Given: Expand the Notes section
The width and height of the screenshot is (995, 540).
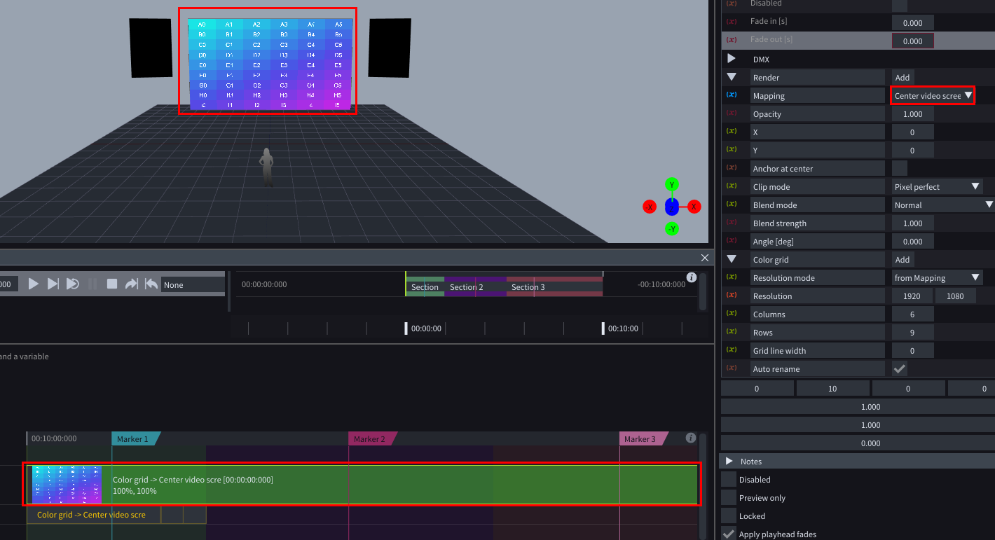Looking at the screenshot, I should click(729, 461).
